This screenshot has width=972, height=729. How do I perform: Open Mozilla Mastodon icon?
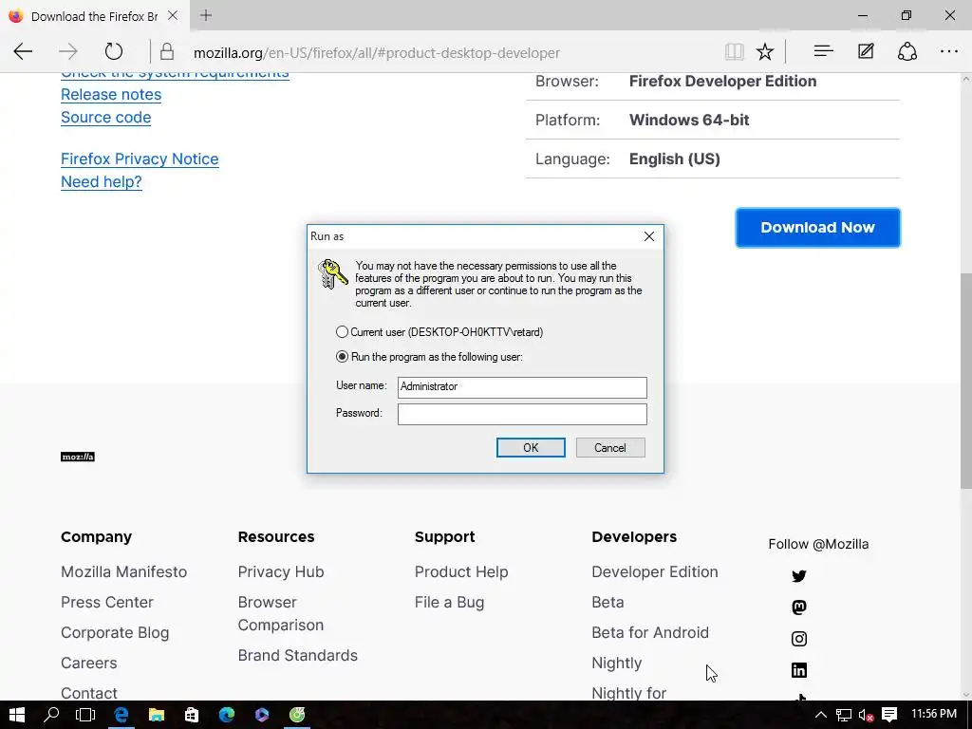[799, 607]
